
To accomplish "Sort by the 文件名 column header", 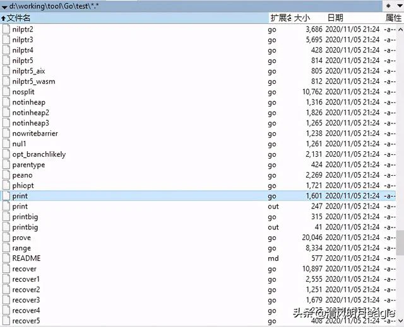I will click(x=134, y=18).
